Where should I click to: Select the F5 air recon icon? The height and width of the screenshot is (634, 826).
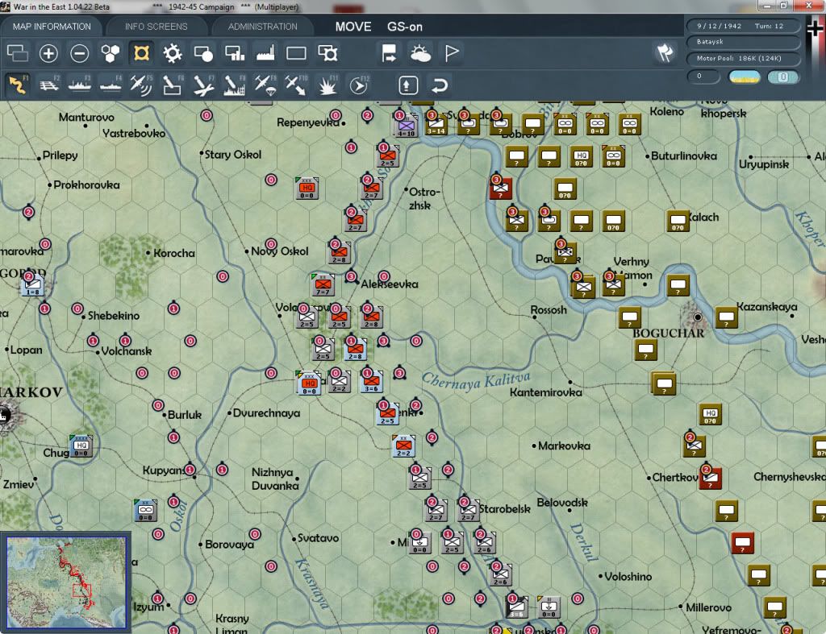pos(141,85)
